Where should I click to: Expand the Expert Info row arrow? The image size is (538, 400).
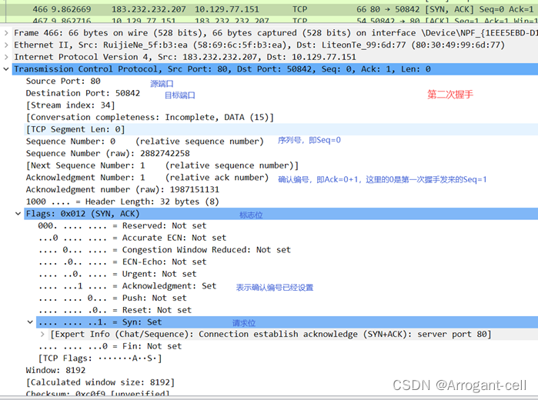coord(42,334)
